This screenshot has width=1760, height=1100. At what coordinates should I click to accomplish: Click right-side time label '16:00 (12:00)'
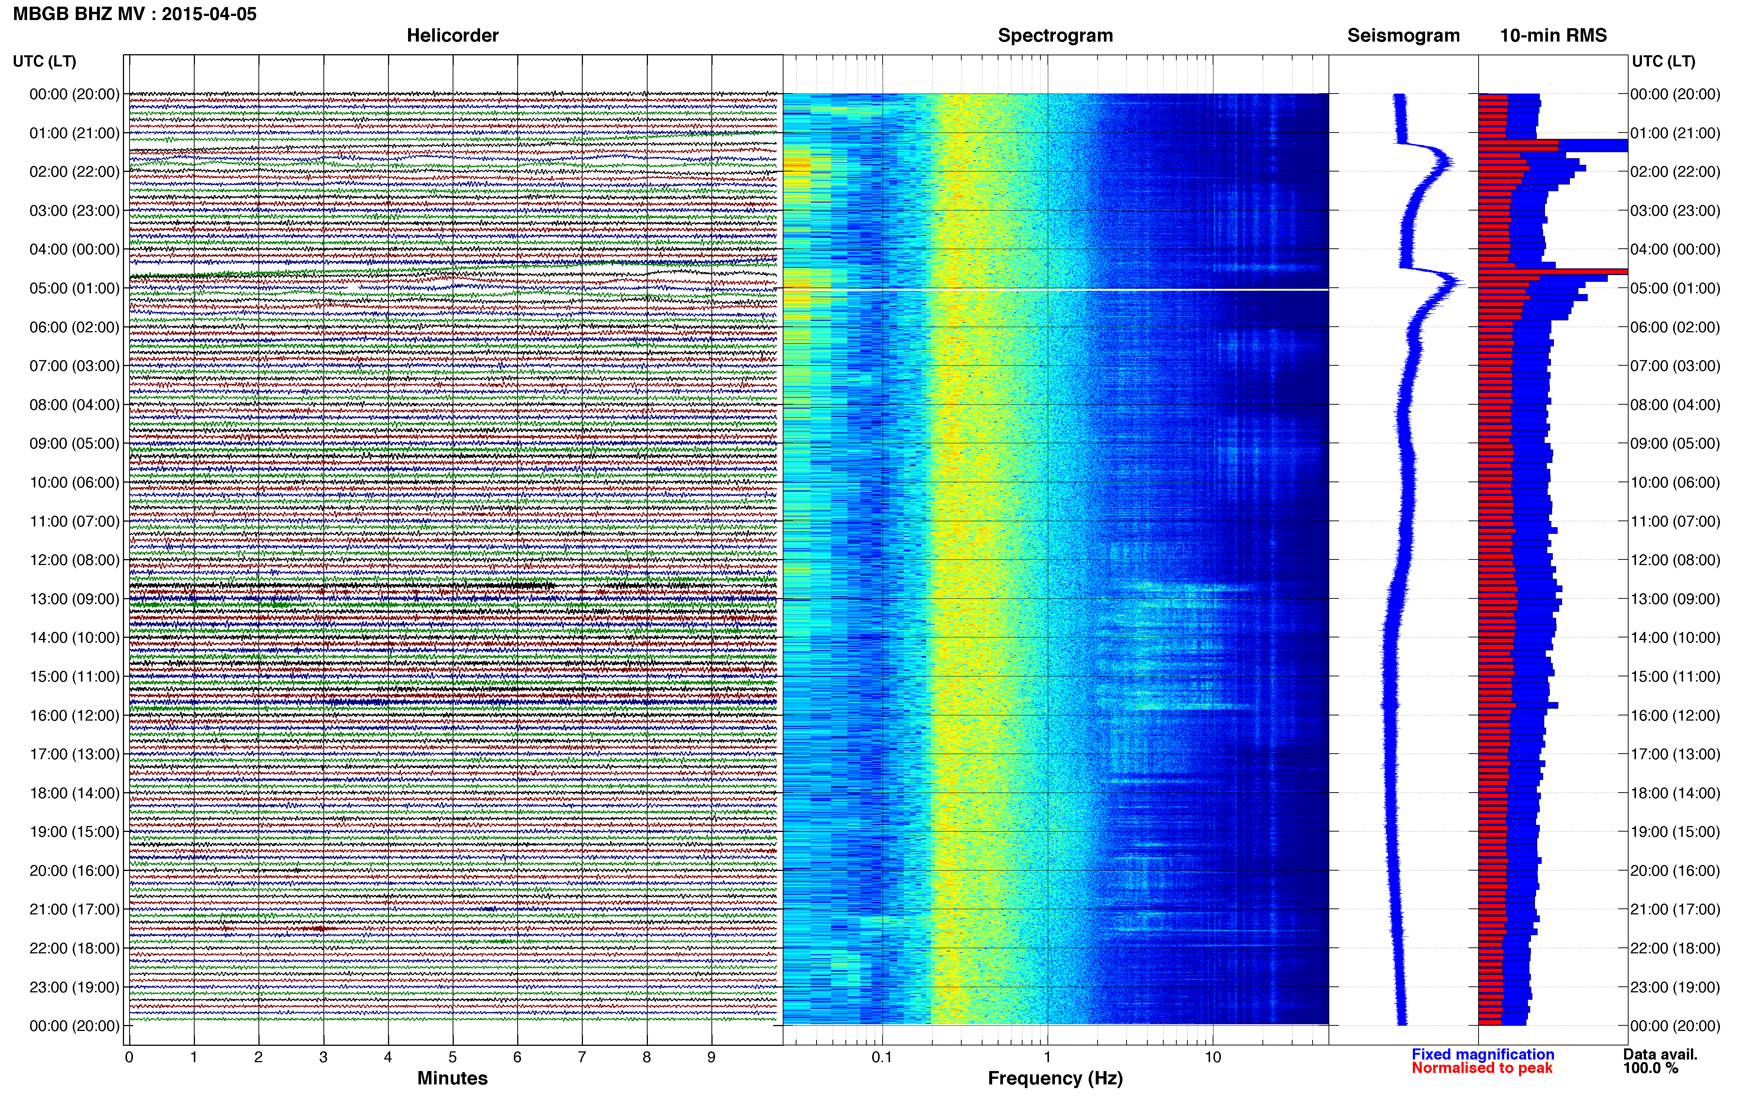[x=1675, y=715]
